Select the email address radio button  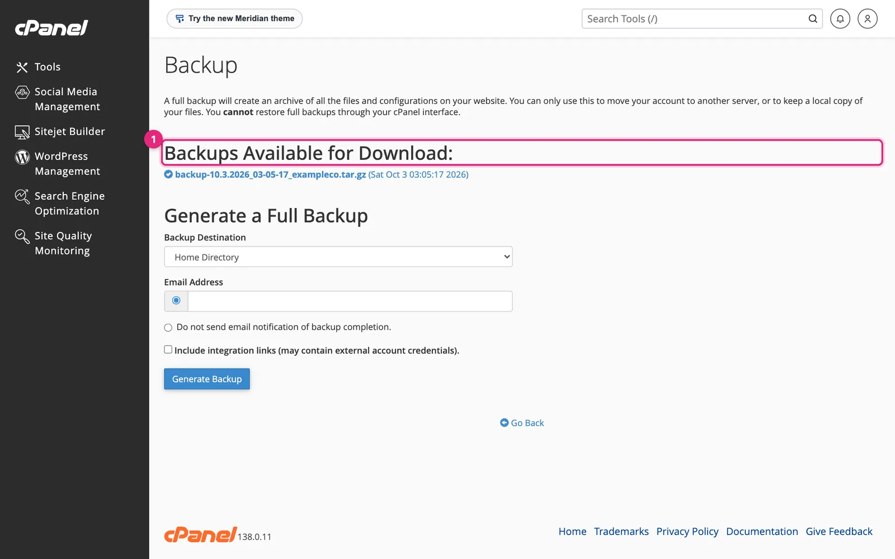coord(176,301)
